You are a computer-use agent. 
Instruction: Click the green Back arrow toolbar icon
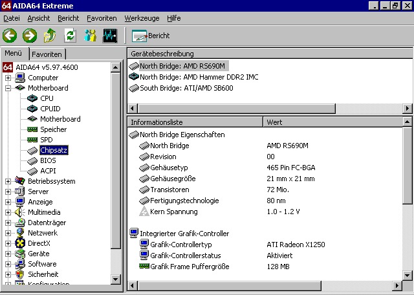[x=10, y=36]
